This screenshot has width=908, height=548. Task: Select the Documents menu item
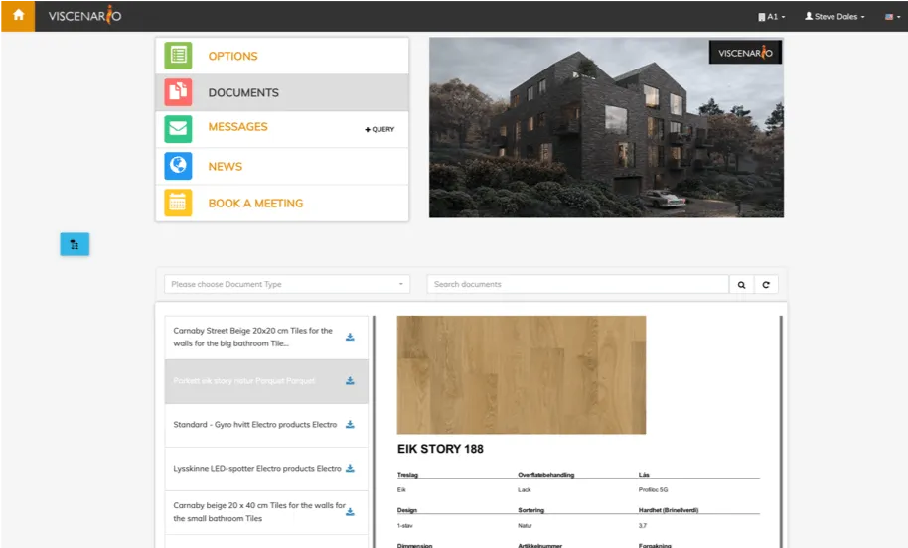pyautogui.click(x=282, y=92)
